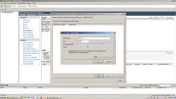Click the host 192.168.30.91 tree icon
The height and width of the screenshot is (99, 176).
tap(3, 12)
